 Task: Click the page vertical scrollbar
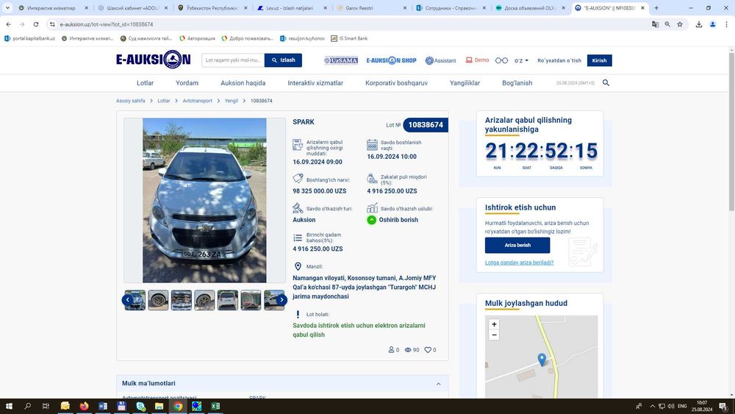(731, 132)
